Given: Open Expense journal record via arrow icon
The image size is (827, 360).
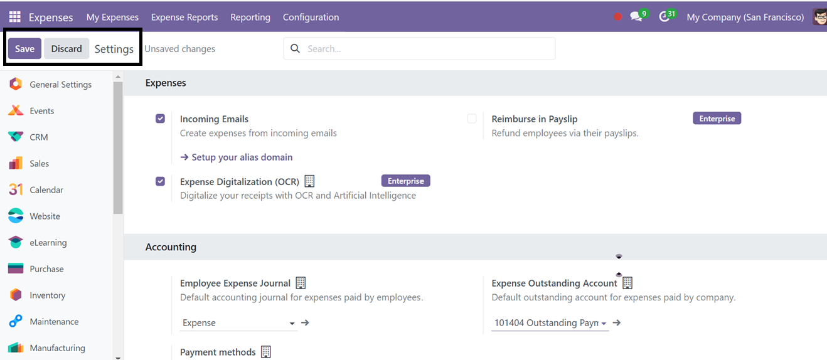Looking at the screenshot, I should click(x=306, y=323).
